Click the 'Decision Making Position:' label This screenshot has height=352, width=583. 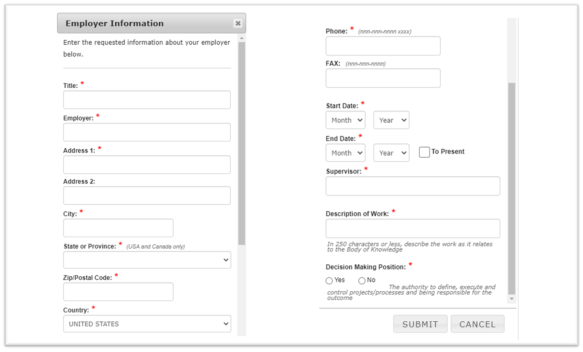tap(366, 267)
